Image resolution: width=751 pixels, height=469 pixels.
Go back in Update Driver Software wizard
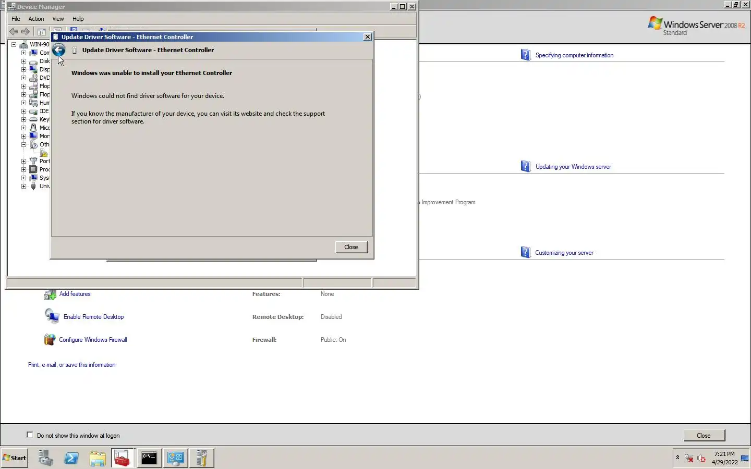(x=58, y=50)
